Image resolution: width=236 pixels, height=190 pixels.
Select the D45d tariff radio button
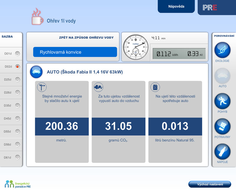point(17,118)
